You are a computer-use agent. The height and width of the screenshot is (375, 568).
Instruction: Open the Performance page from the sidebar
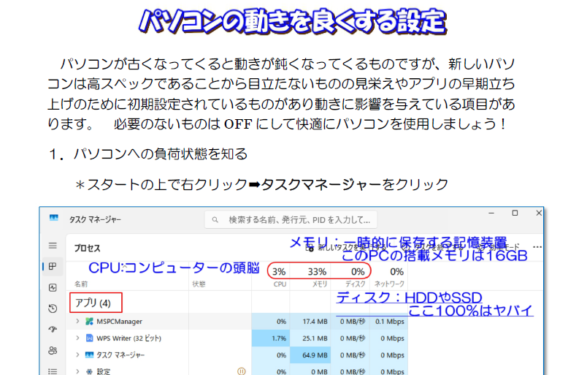tap(53, 288)
